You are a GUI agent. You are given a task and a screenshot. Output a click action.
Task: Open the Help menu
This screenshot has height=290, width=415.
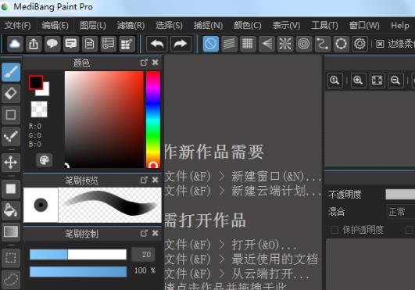click(400, 25)
